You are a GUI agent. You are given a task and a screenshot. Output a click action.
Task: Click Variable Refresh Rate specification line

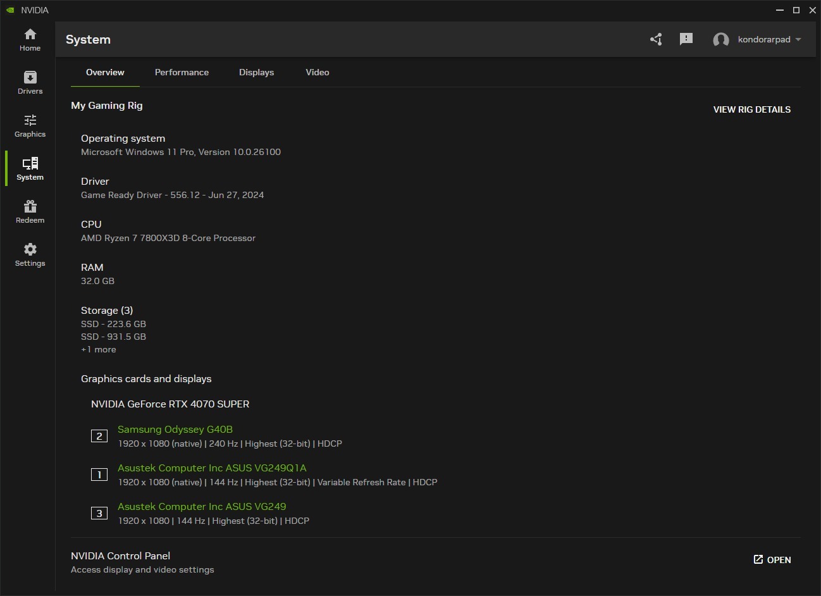pyautogui.click(x=278, y=482)
